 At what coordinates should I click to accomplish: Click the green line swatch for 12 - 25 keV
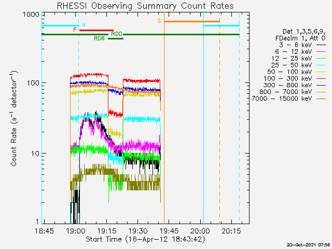pos(321,59)
